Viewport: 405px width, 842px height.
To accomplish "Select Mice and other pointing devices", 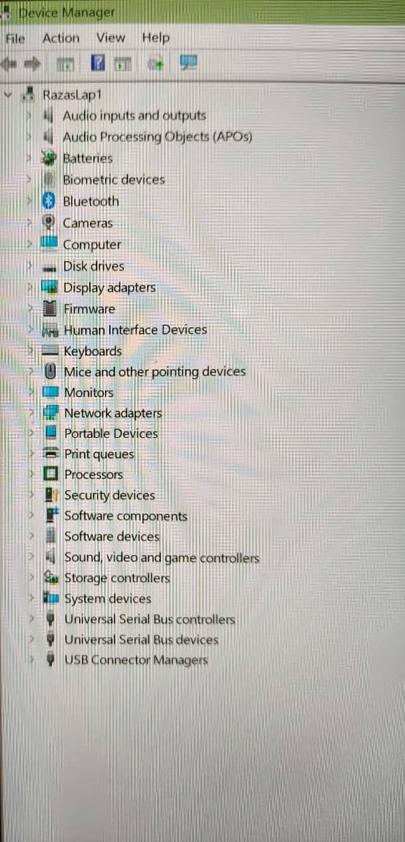I will point(154,371).
